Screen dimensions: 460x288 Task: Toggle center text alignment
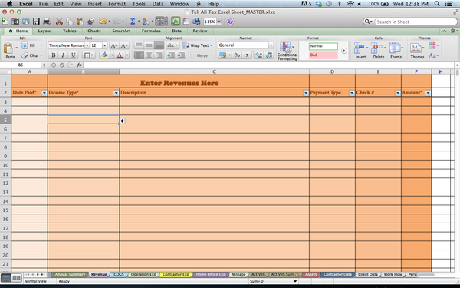click(149, 55)
